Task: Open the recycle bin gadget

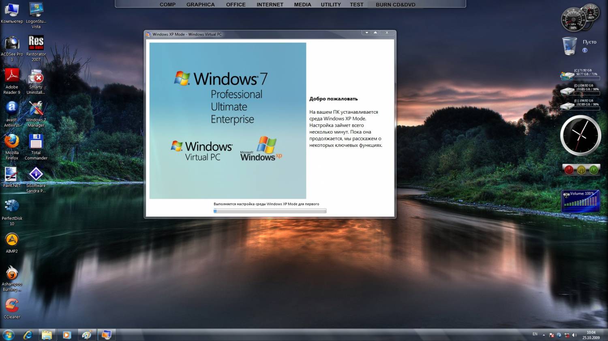Action: coord(569,45)
